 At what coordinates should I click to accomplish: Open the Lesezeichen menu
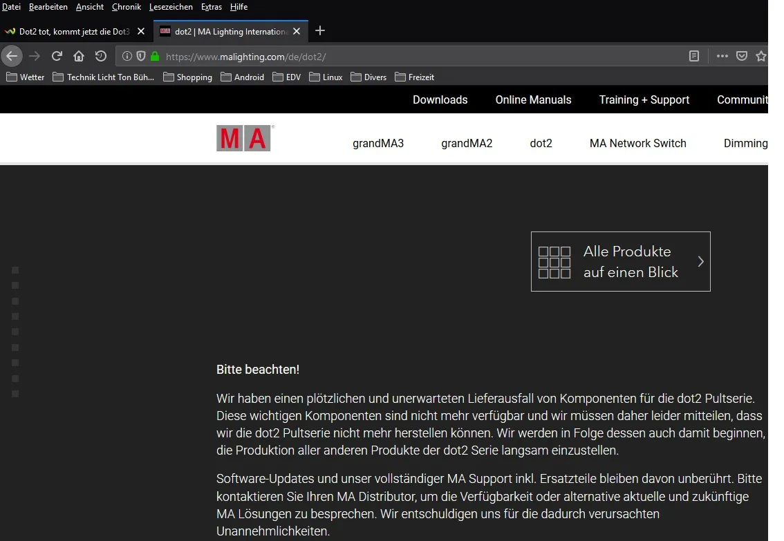point(171,7)
